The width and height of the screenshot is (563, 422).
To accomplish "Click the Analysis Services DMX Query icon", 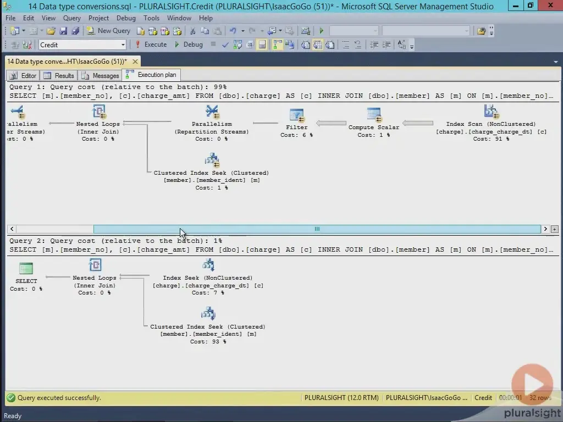I will coord(165,31).
